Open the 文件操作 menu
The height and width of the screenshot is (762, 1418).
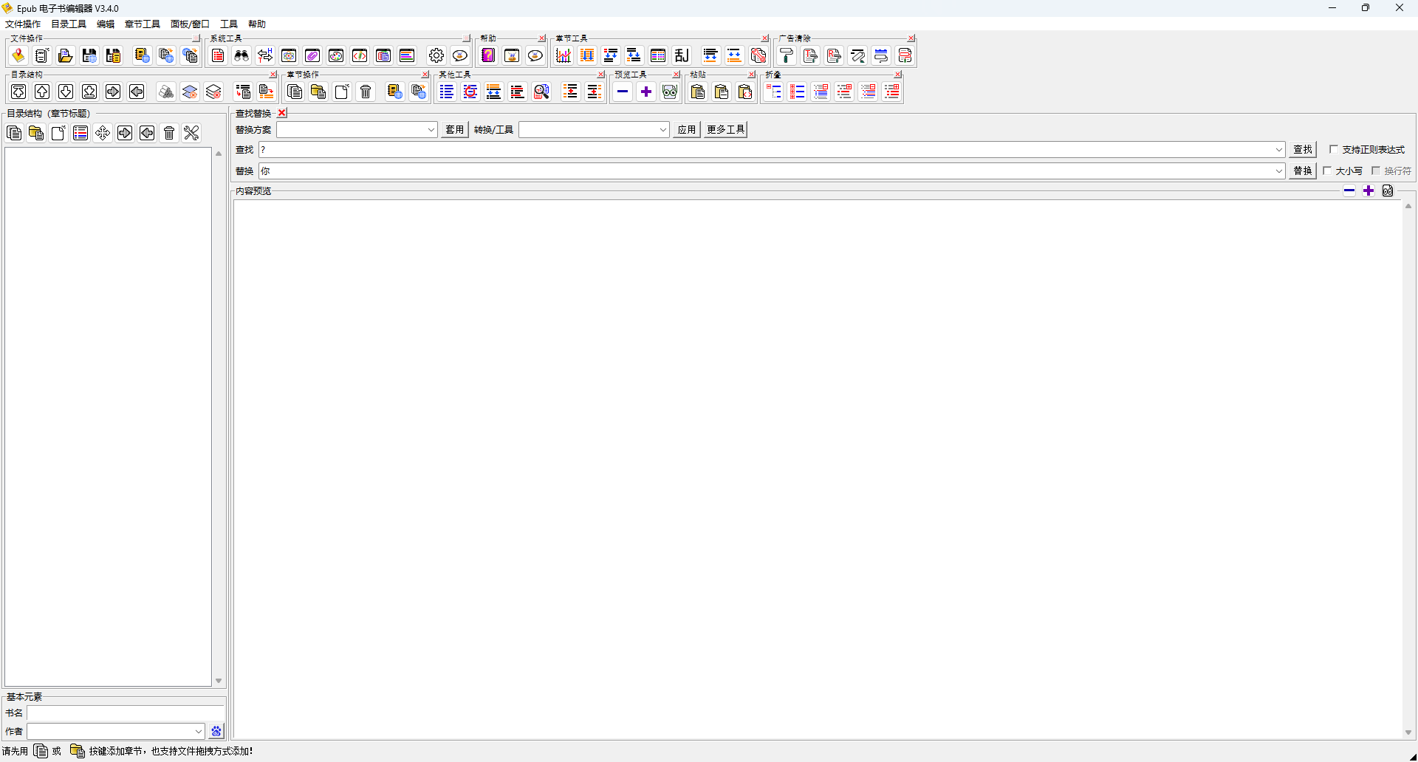tap(23, 24)
